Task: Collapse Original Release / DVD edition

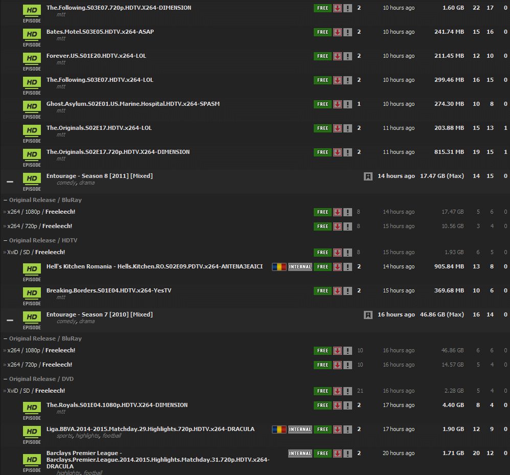Action: point(5,379)
